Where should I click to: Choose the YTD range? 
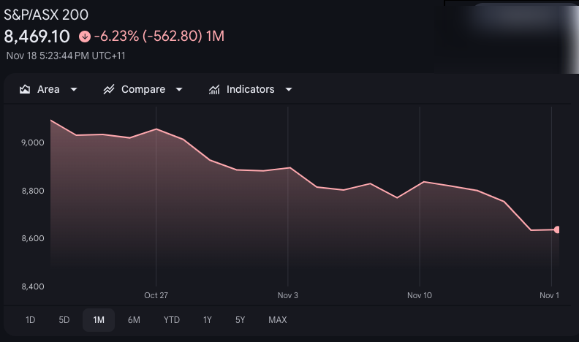coord(172,320)
